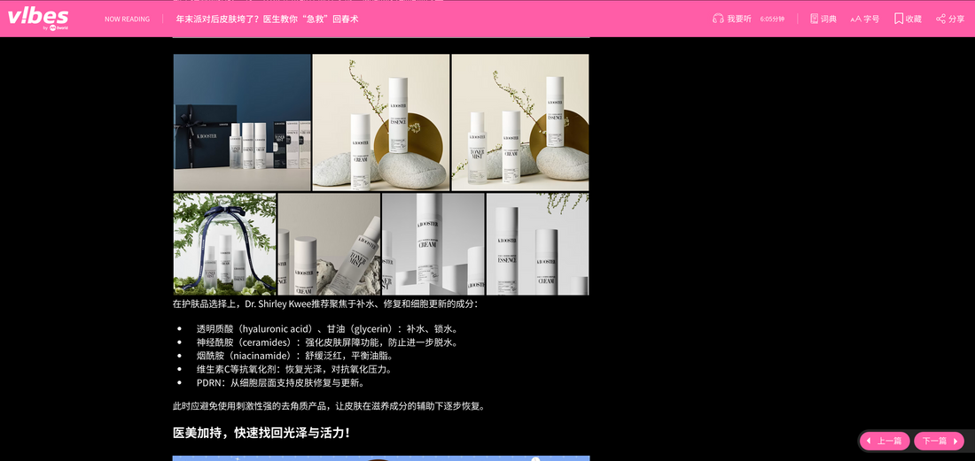Open the navy gift box product photo

[242, 122]
